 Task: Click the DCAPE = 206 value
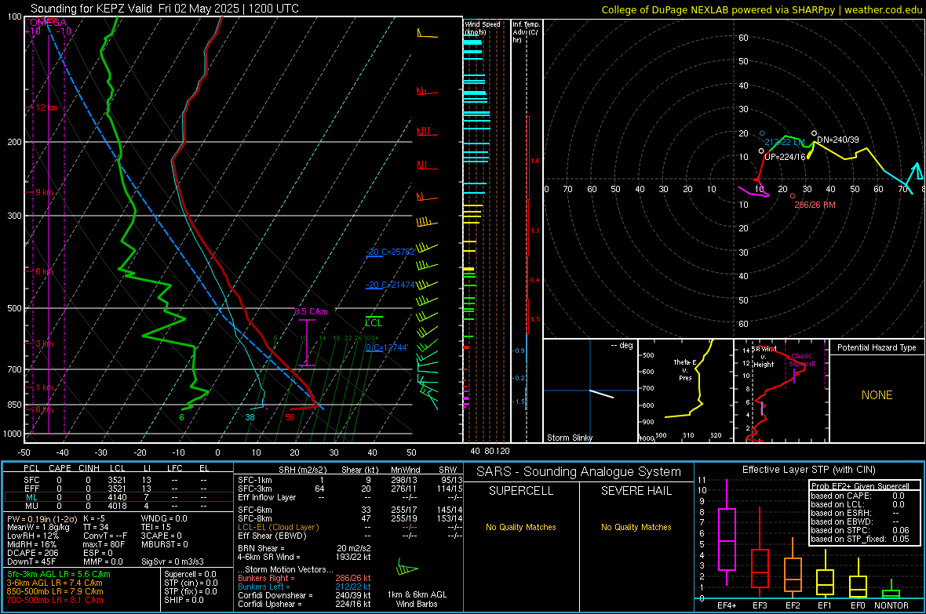(x=33, y=553)
